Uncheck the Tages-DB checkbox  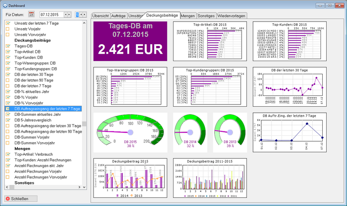(x=7, y=46)
